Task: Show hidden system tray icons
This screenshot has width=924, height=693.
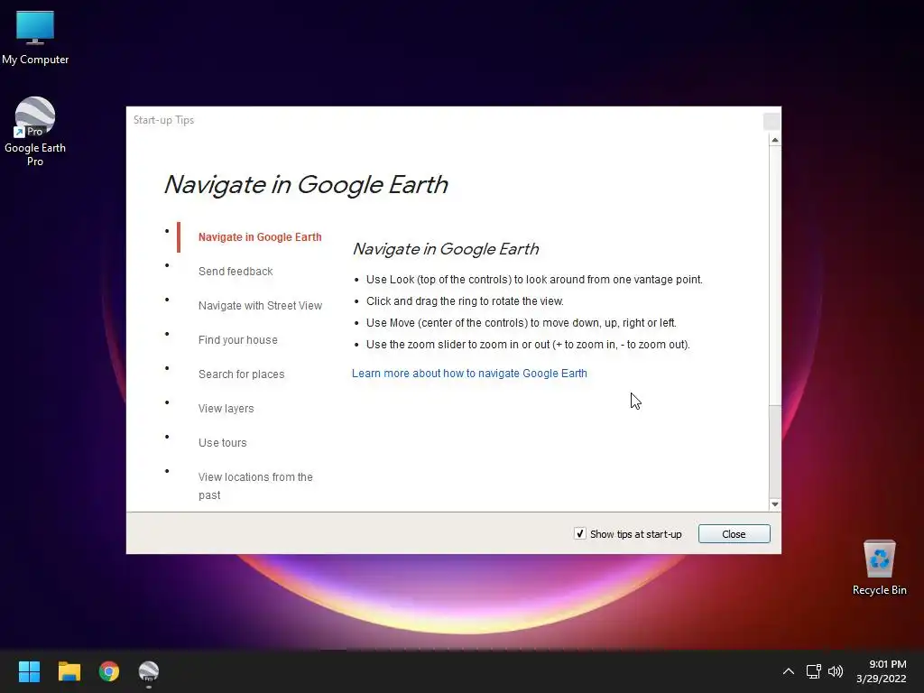Action: (789, 671)
